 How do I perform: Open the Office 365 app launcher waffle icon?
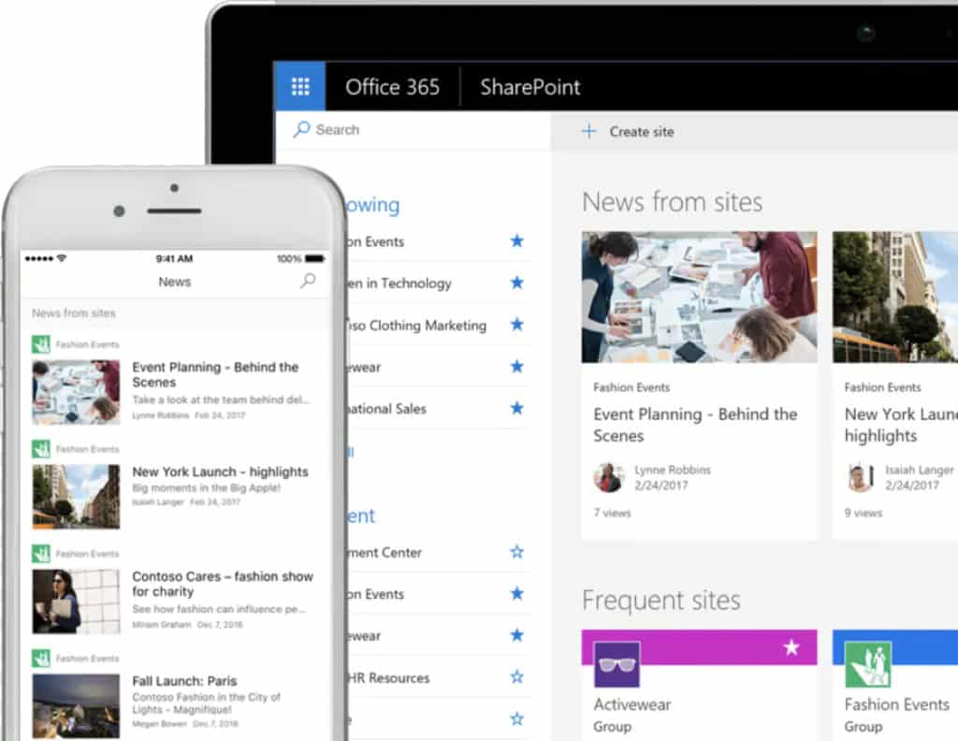(x=300, y=85)
